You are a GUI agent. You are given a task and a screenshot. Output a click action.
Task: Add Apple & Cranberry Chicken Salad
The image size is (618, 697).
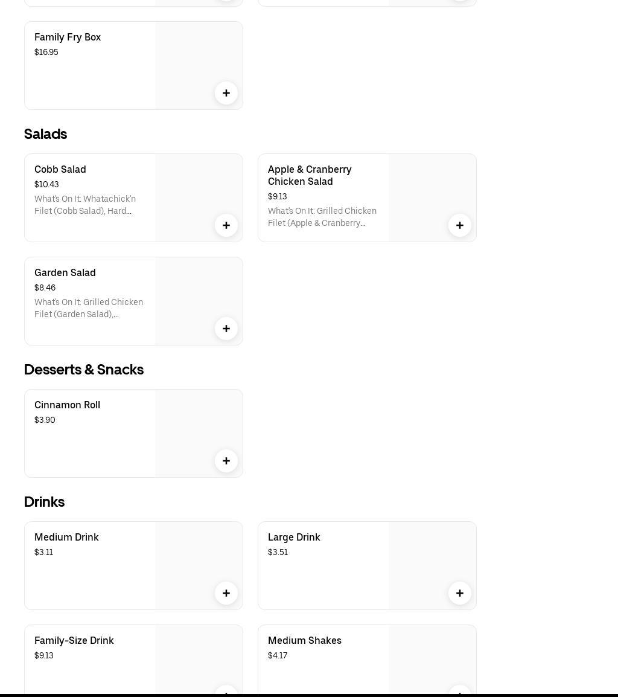[460, 225]
